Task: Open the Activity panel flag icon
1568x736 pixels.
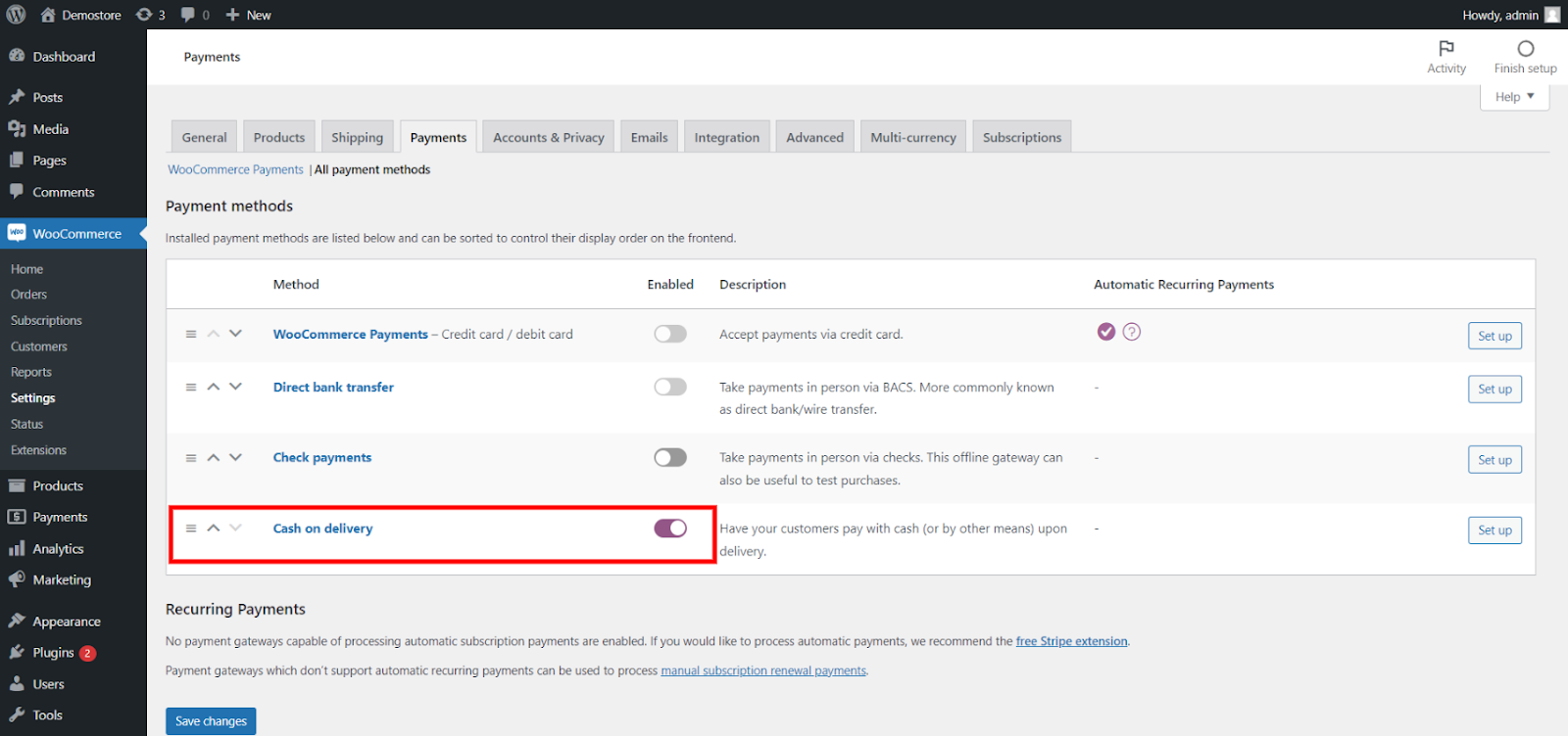Action: 1446,48
